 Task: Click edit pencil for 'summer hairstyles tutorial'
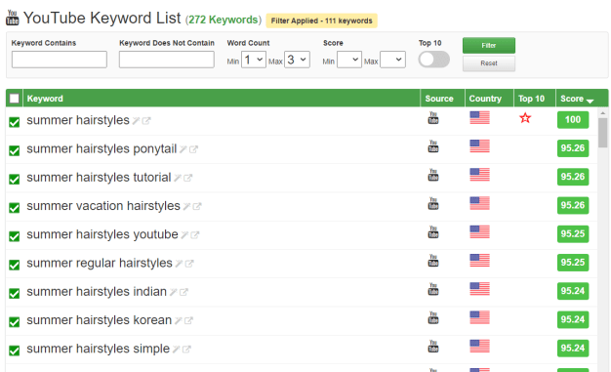tap(178, 178)
